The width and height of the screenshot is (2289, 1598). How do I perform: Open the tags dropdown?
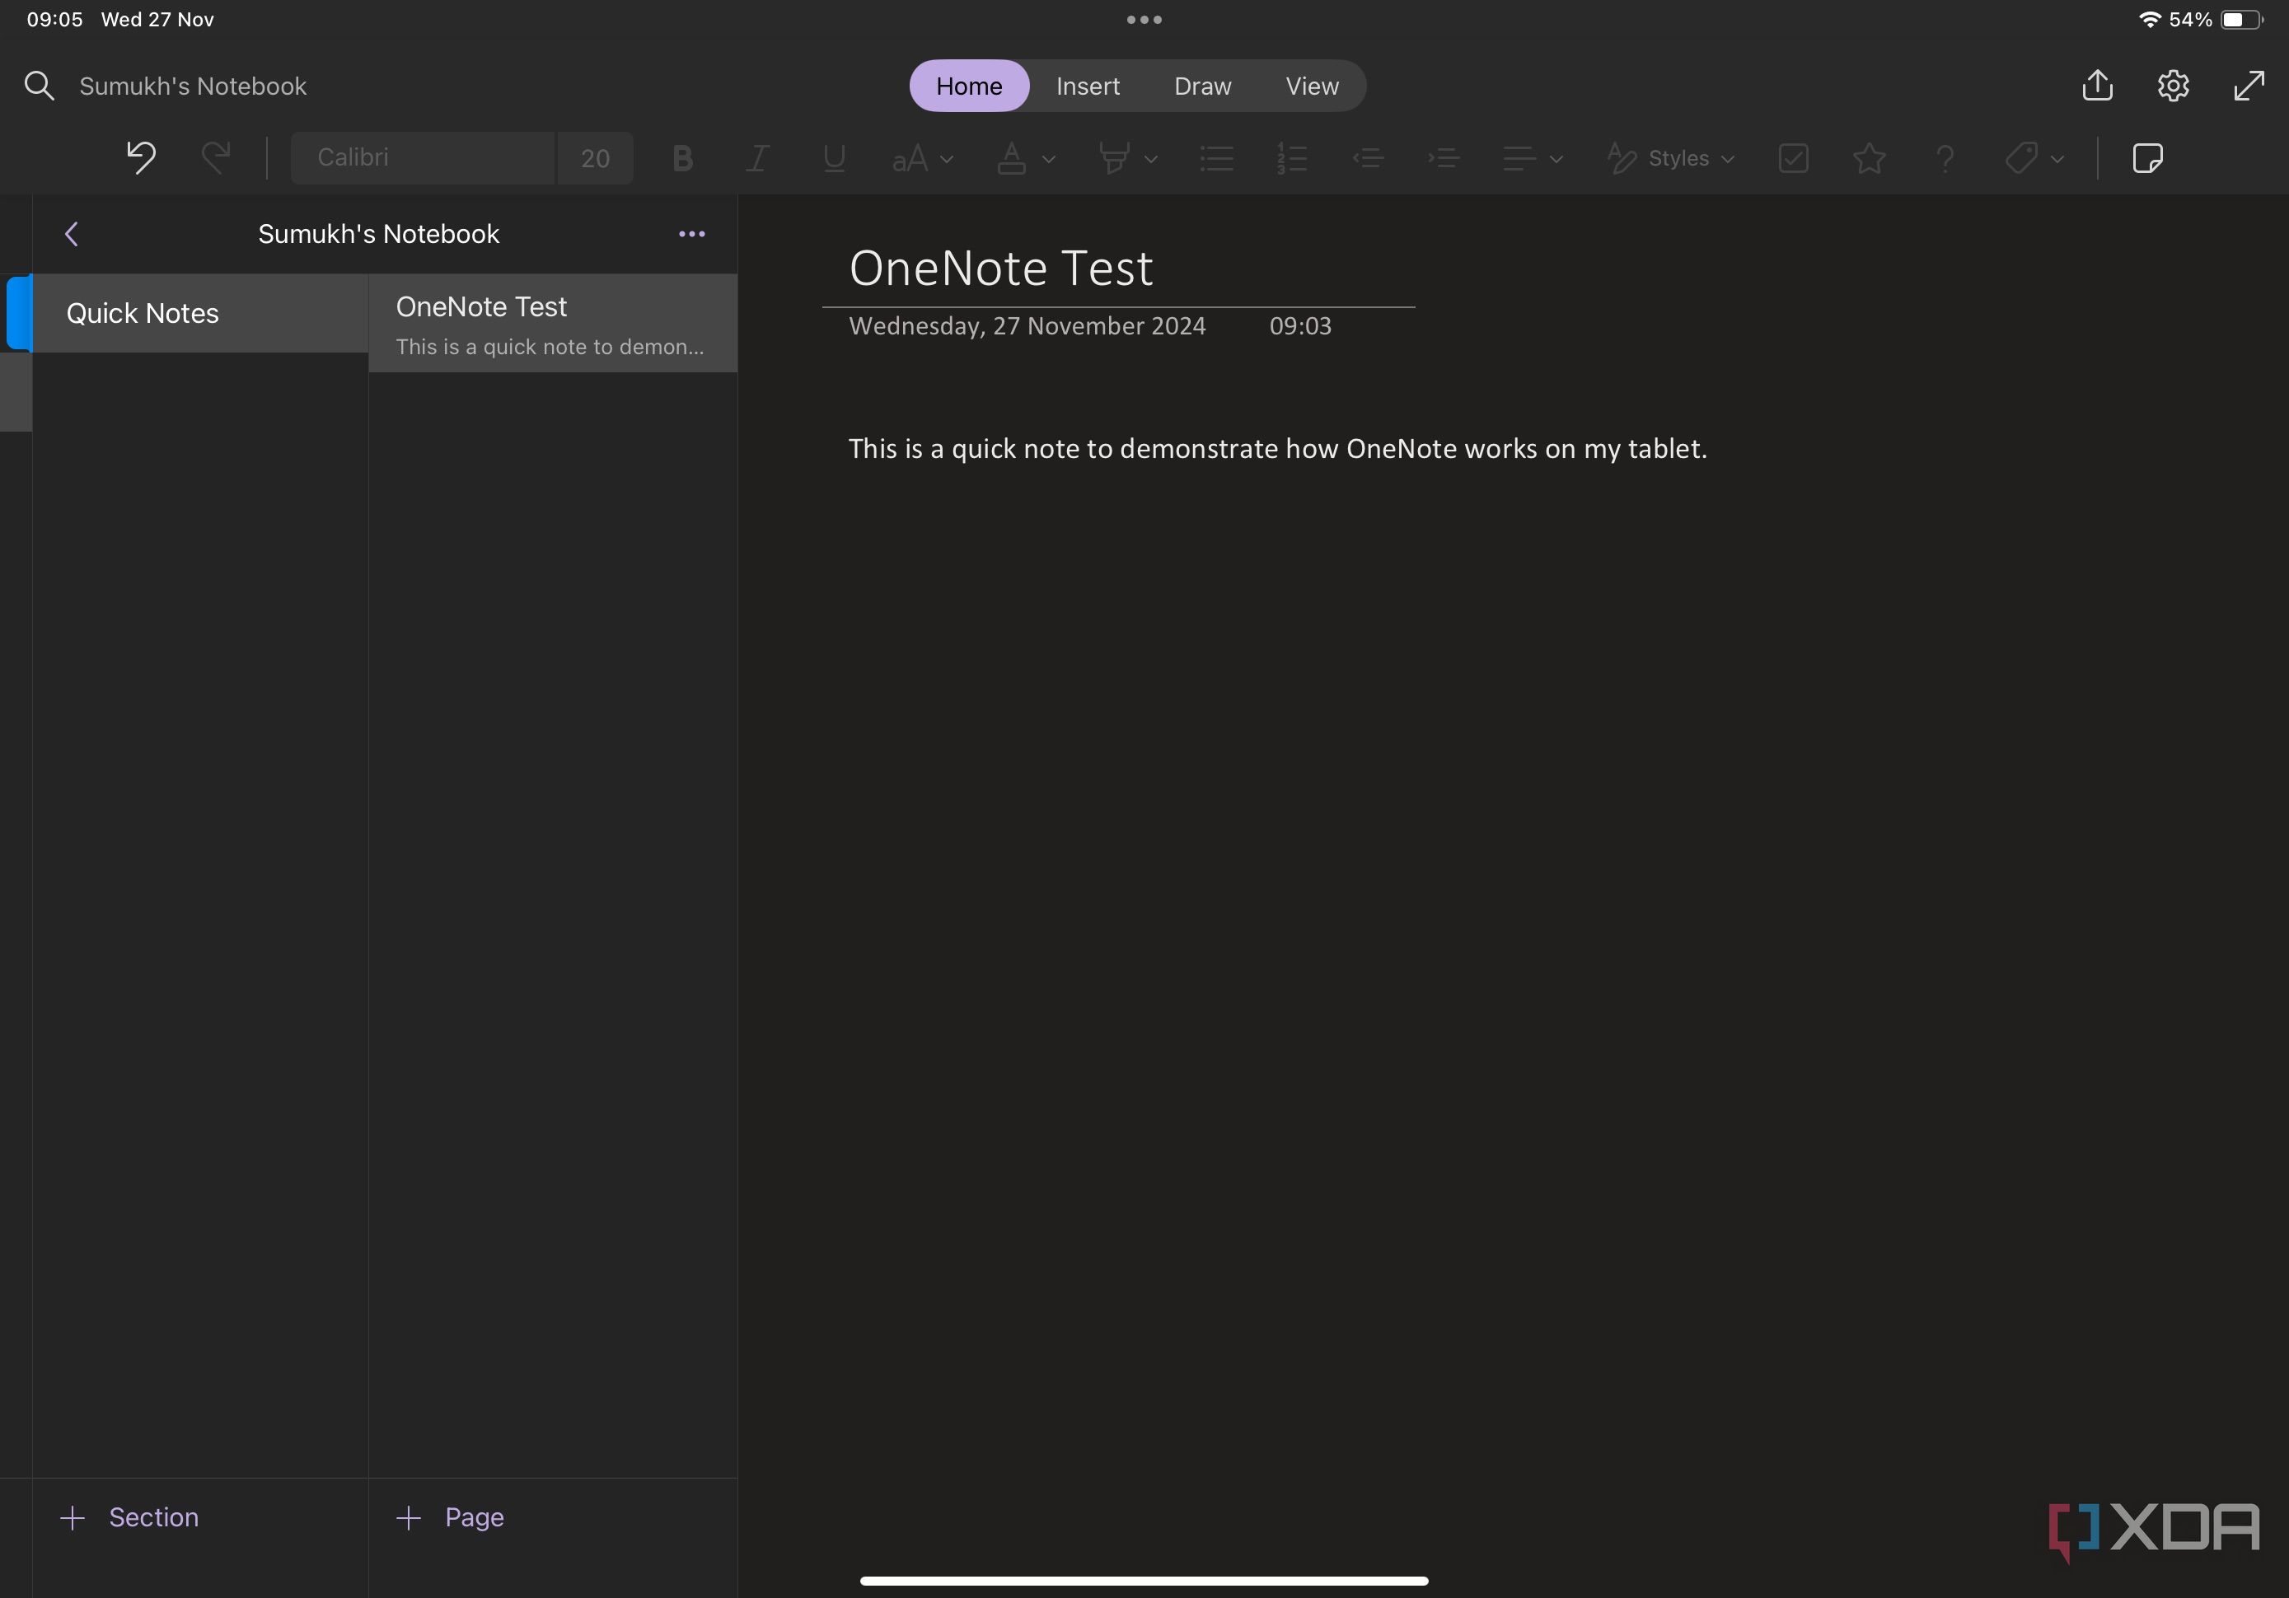[2034, 158]
